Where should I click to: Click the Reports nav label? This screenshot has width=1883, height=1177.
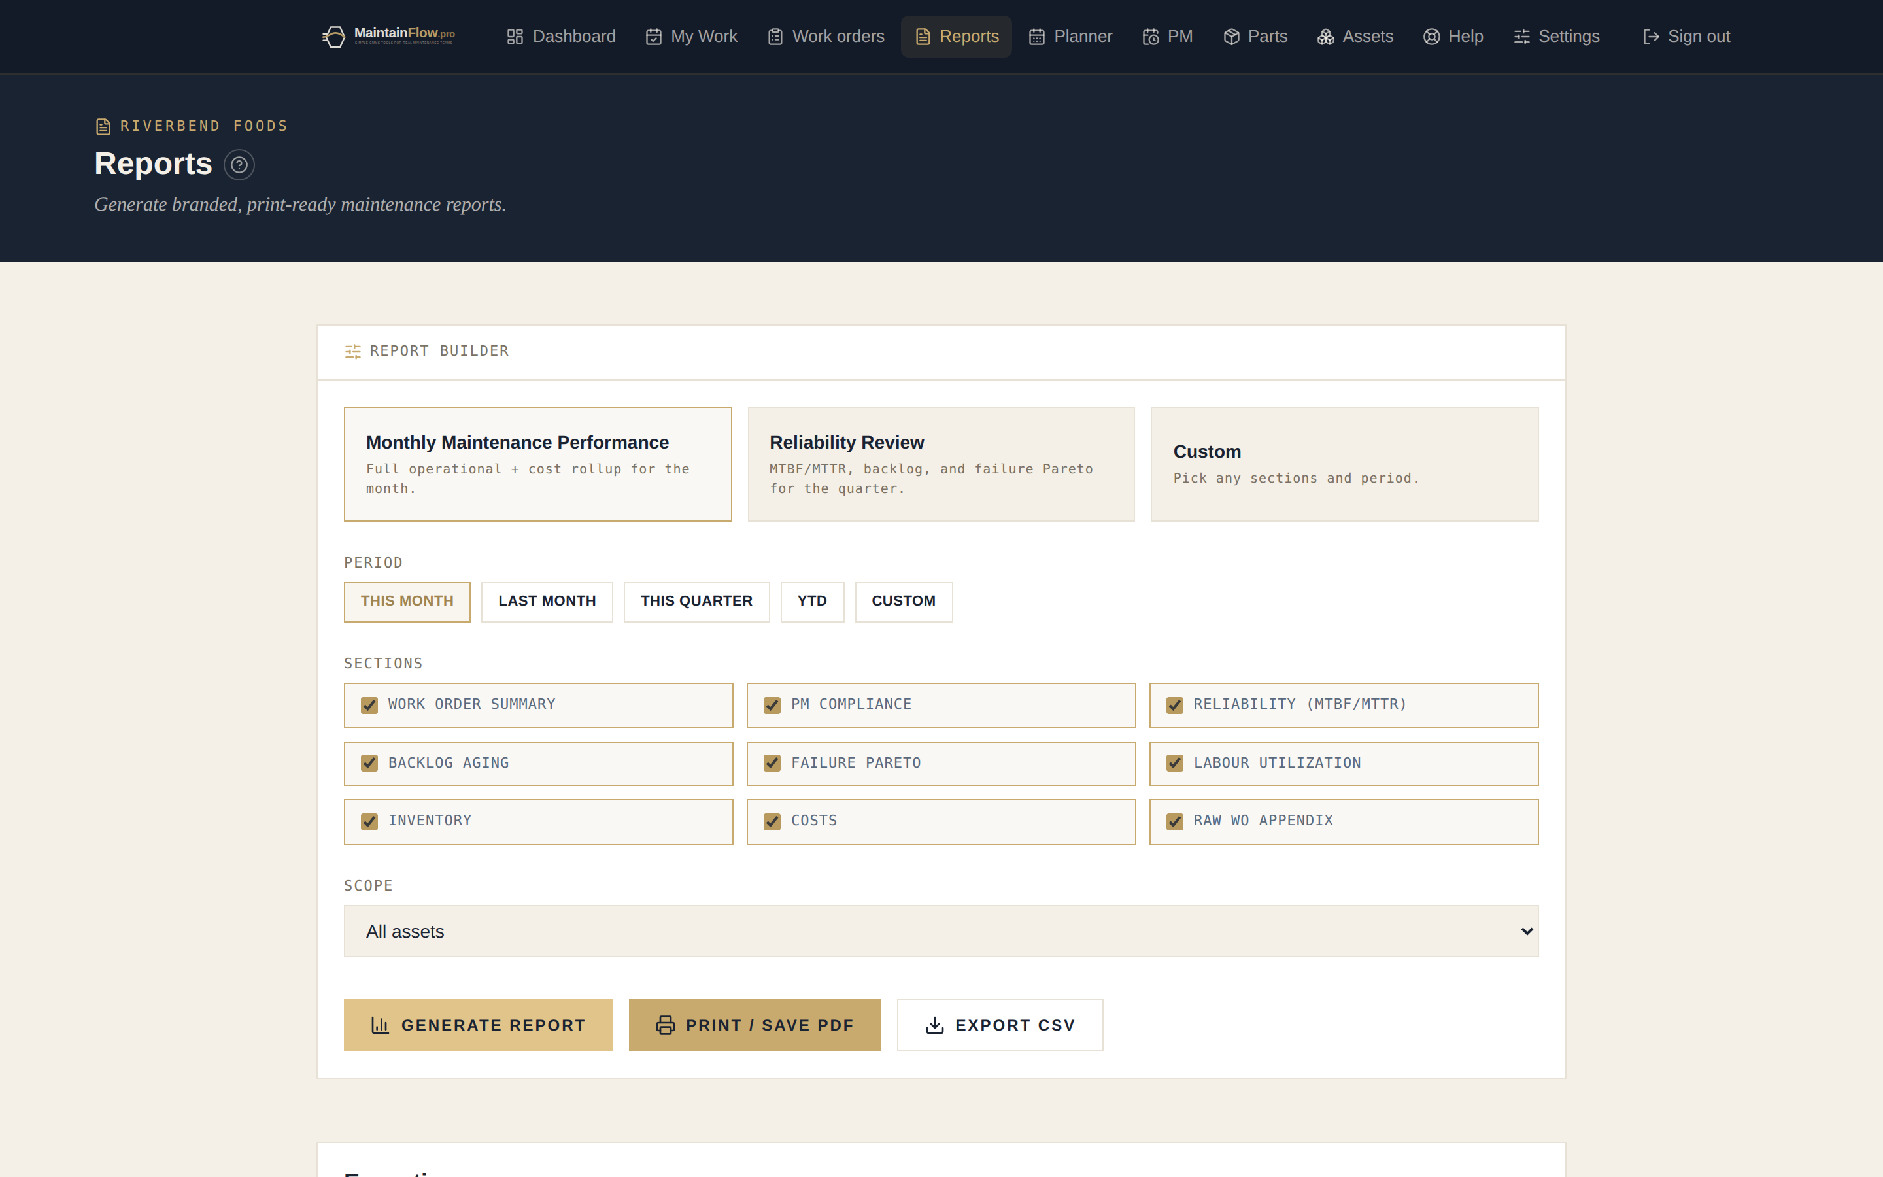coord(969,37)
